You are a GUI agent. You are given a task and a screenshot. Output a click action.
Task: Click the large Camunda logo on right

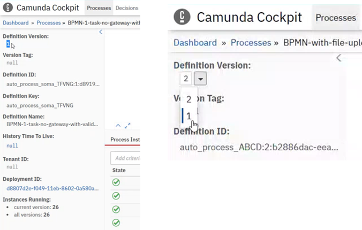182,17
